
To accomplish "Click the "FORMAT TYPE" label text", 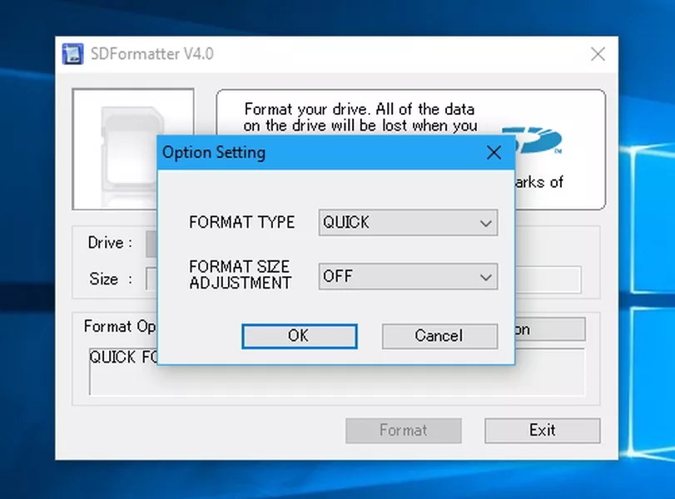I will pyautogui.click(x=242, y=222).
